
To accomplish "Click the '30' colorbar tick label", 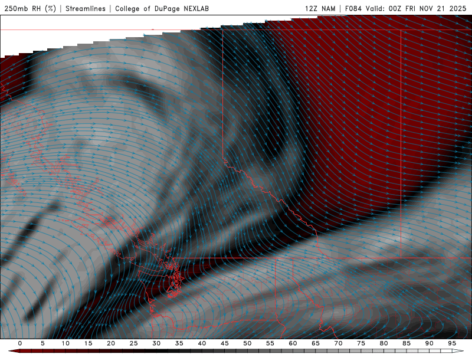I will tap(156, 343).
